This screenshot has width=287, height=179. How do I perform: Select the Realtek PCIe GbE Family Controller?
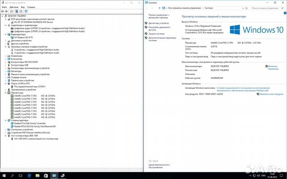pyautogui.click(x=30, y=123)
